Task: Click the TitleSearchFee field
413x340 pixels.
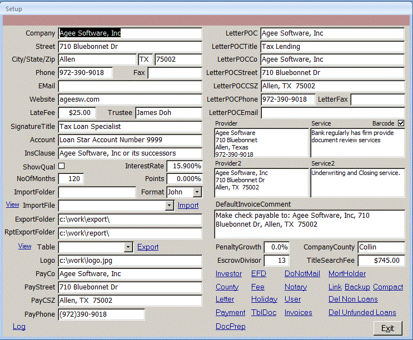Action: pos(381,260)
